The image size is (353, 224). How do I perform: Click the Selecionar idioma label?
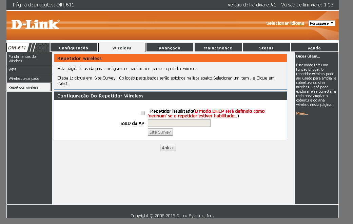[285, 23]
